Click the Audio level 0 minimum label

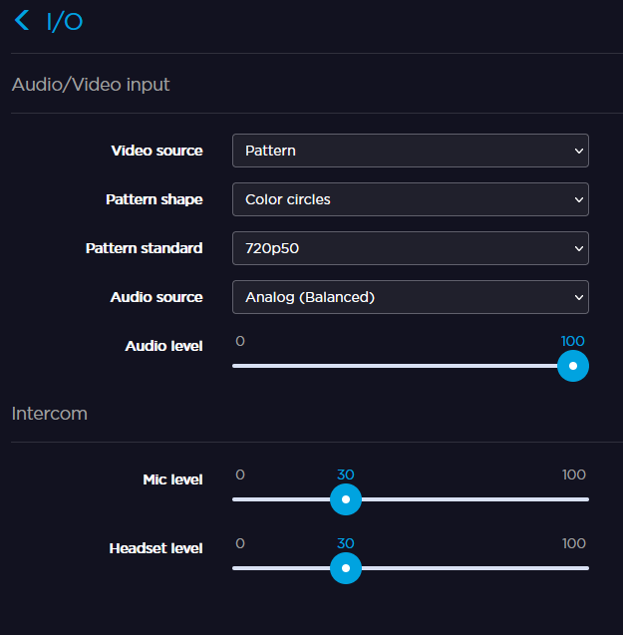(x=240, y=341)
